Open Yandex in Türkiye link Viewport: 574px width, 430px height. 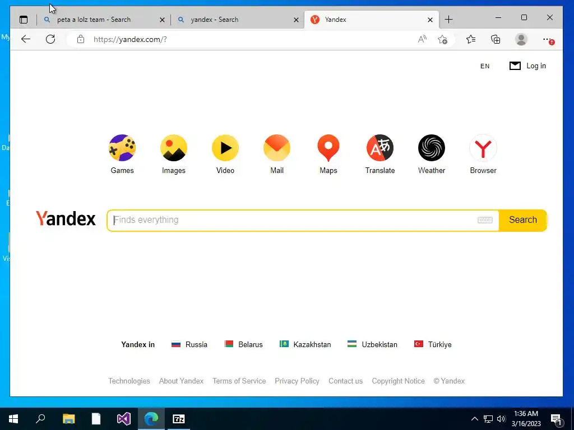coord(433,344)
